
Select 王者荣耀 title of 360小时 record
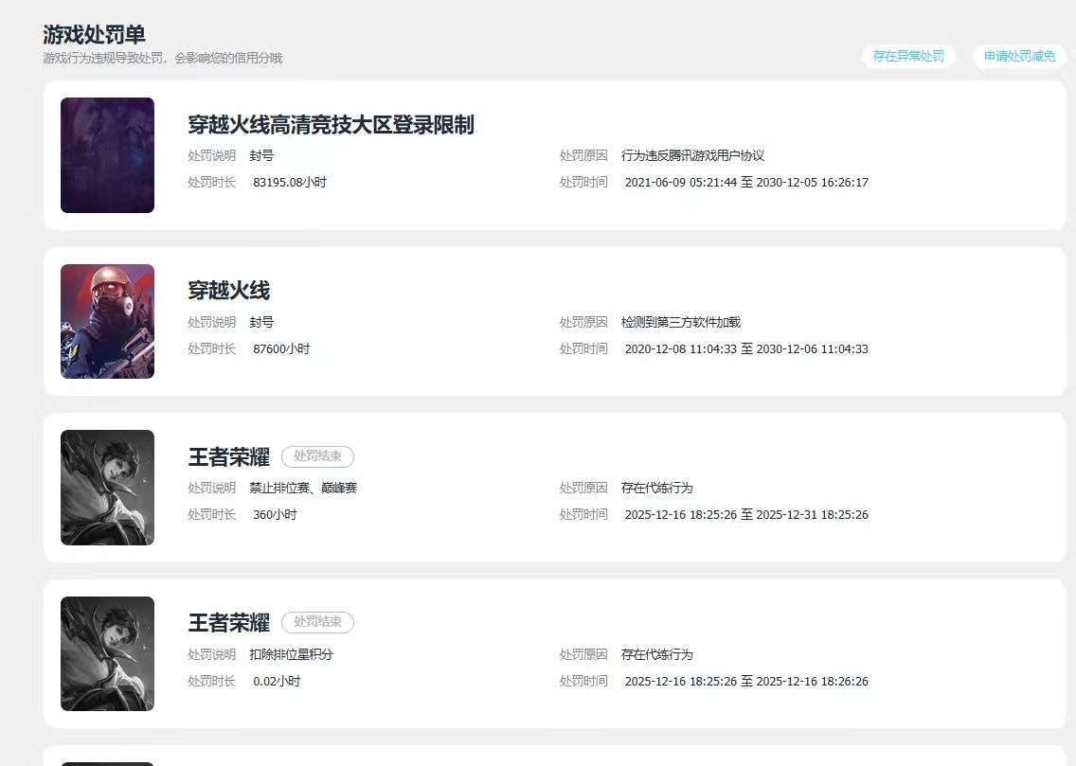click(228, 456)
